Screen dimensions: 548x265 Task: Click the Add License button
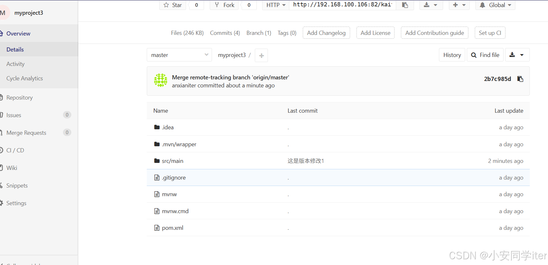(375, 33)
